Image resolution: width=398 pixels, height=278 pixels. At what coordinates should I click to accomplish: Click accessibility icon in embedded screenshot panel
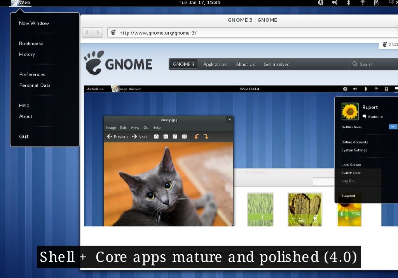[345, 89]
